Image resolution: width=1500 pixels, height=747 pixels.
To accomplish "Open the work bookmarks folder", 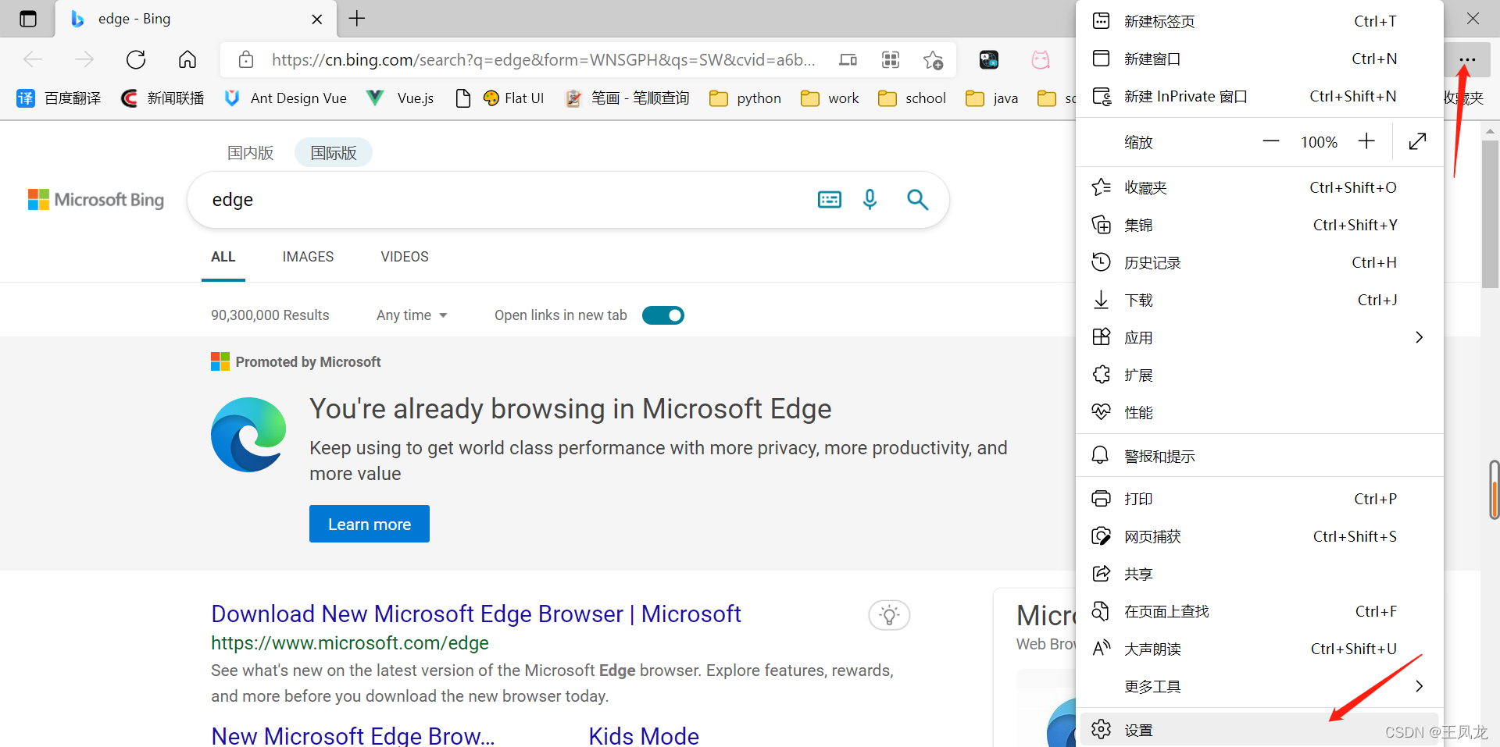I will pos(830,98).
